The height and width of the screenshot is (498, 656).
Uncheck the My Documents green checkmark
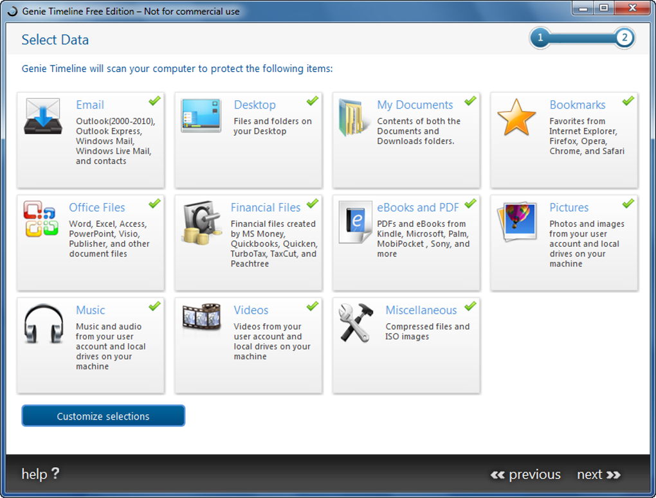pos(470,101)
